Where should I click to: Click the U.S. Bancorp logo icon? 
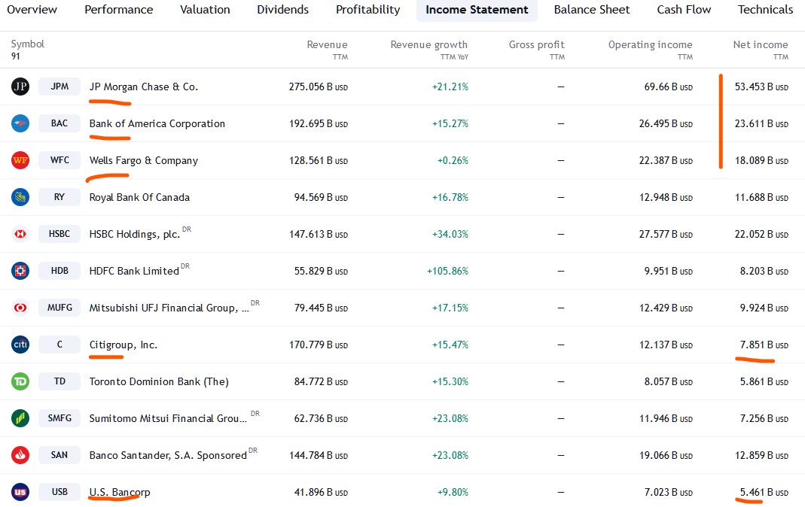pyautogui.click(x=20, y=492)
